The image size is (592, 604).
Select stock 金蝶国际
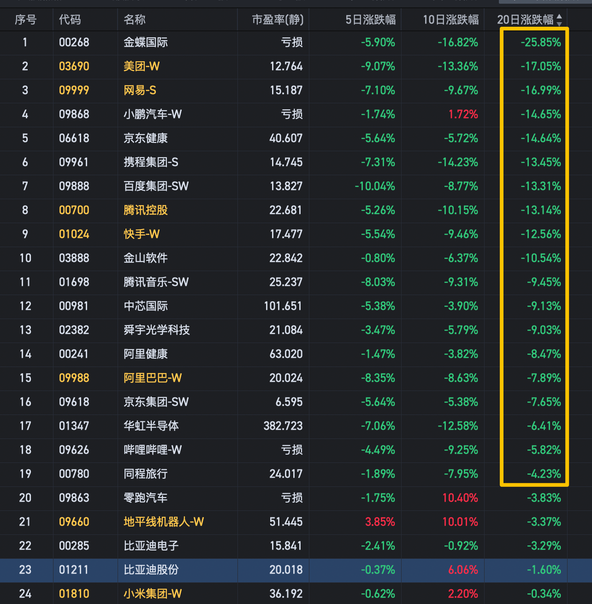pyautogui.click(x=146, y=42)
